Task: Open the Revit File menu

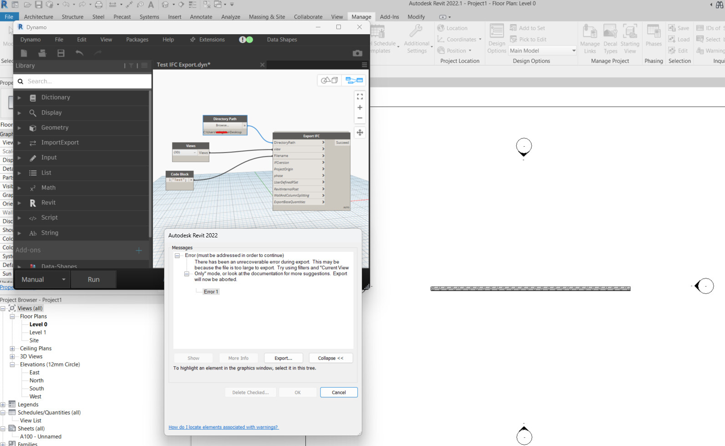Action: [9, 17]
